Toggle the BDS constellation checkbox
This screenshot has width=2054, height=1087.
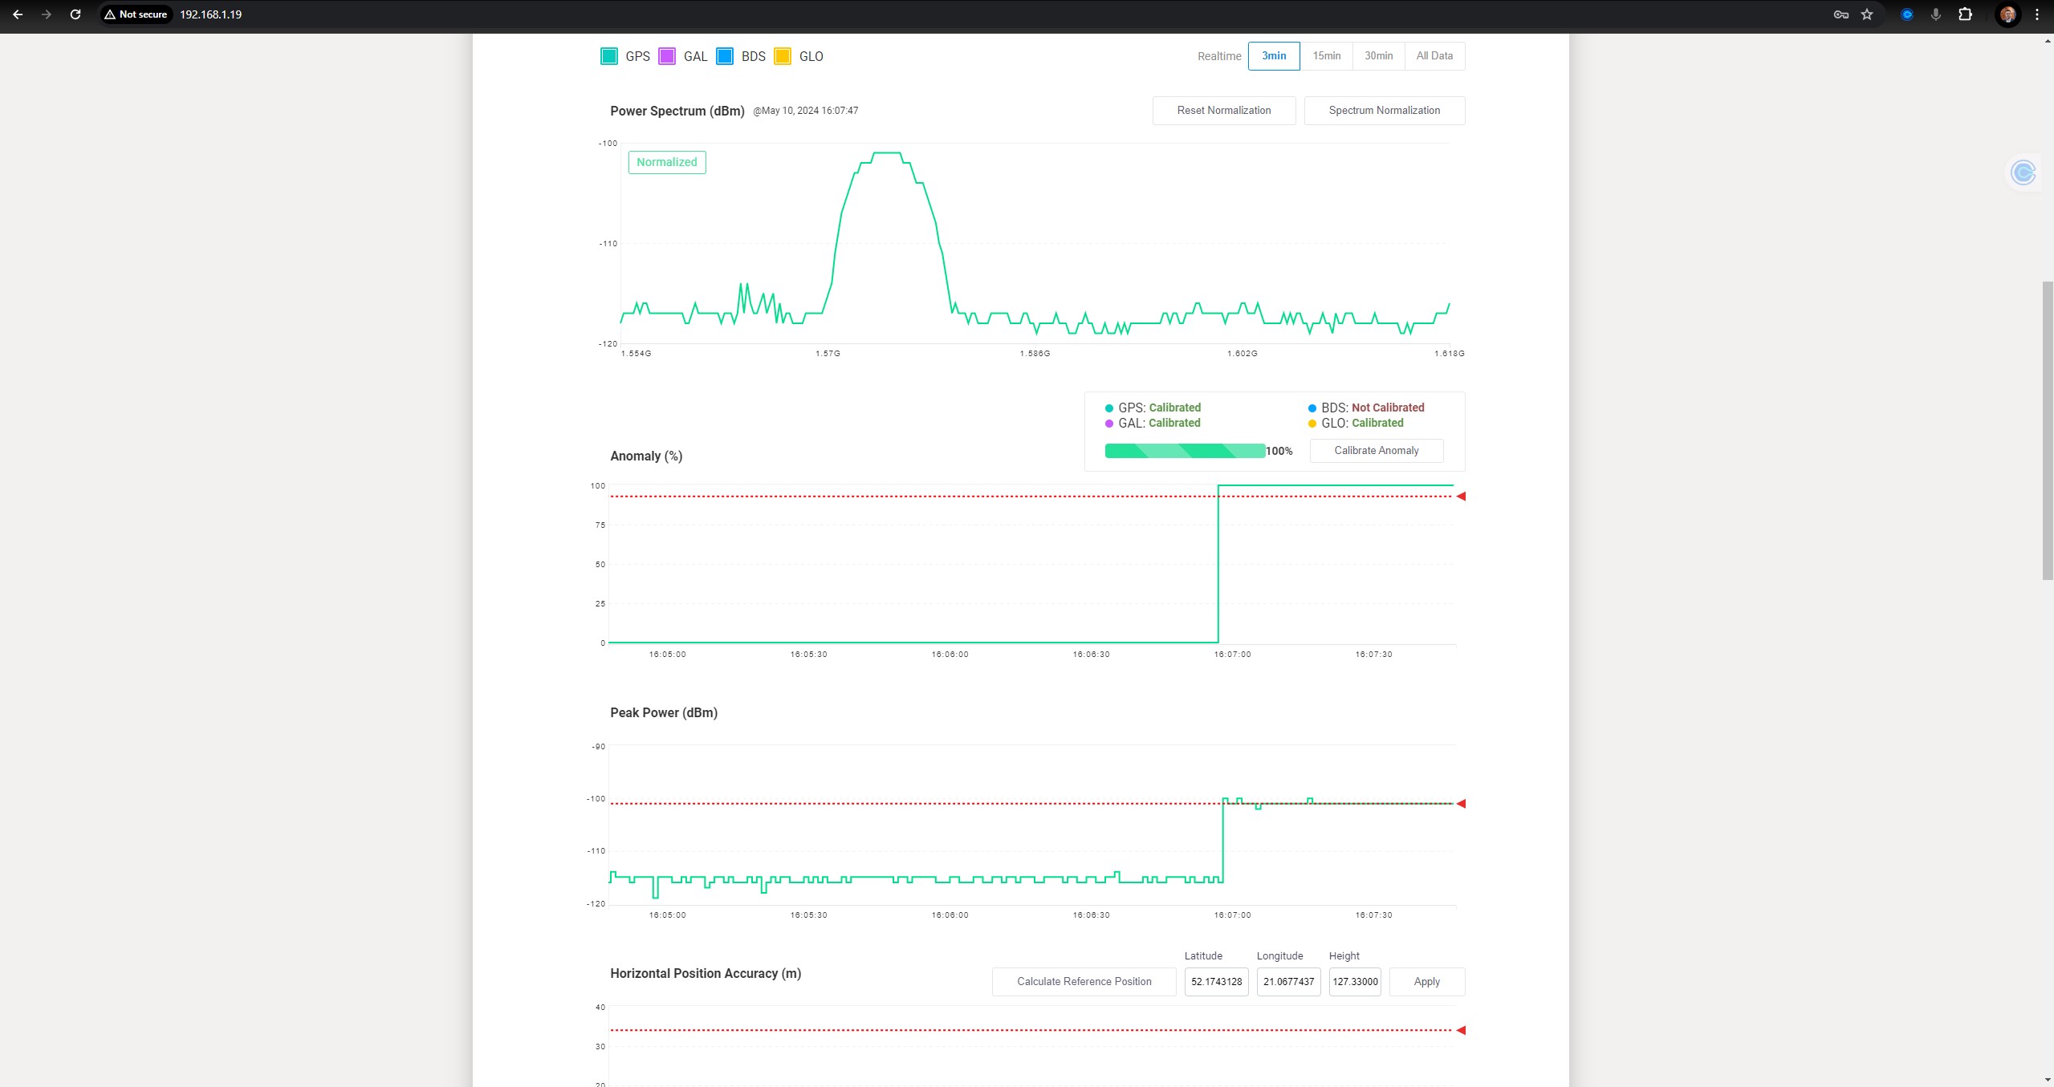[x=725, y=56]
